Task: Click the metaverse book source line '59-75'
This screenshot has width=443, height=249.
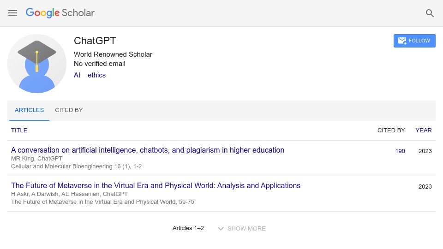Action: click(x=102, y=202)
